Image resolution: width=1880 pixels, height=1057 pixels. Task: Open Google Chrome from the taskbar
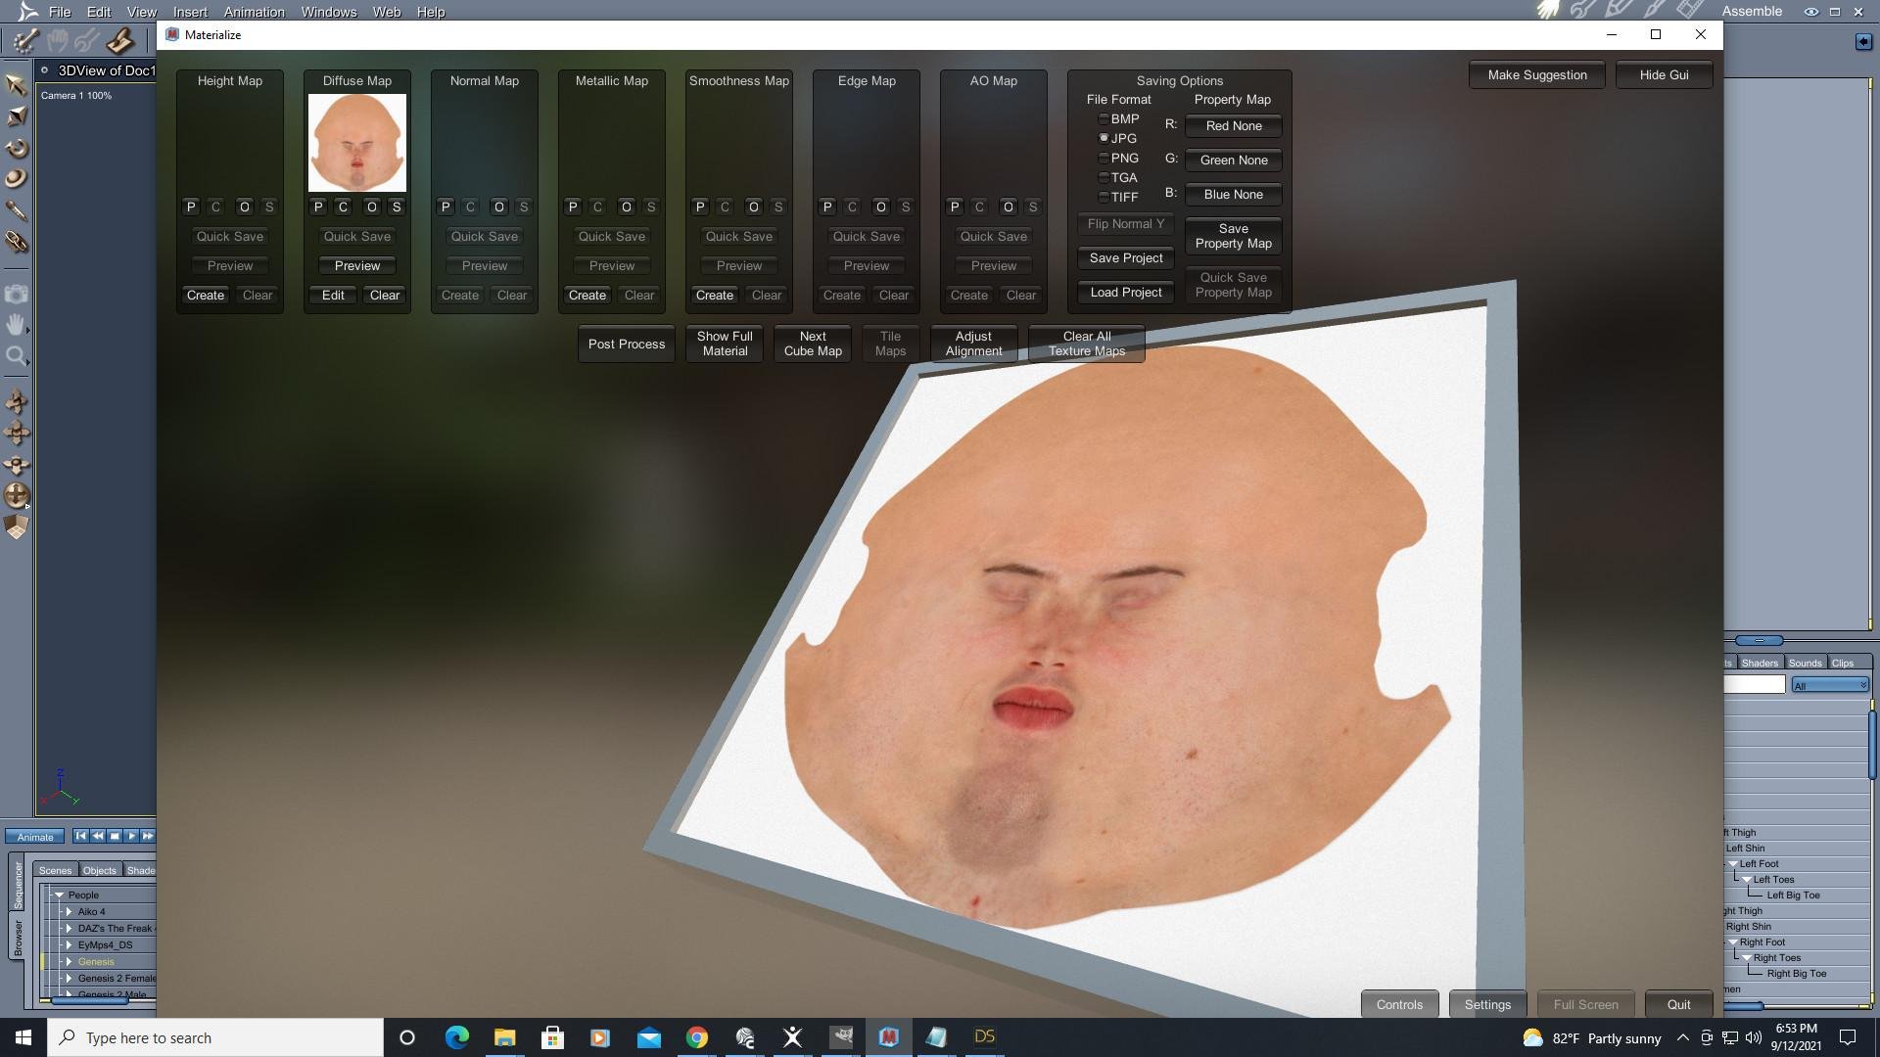(x=696, y=1037)
